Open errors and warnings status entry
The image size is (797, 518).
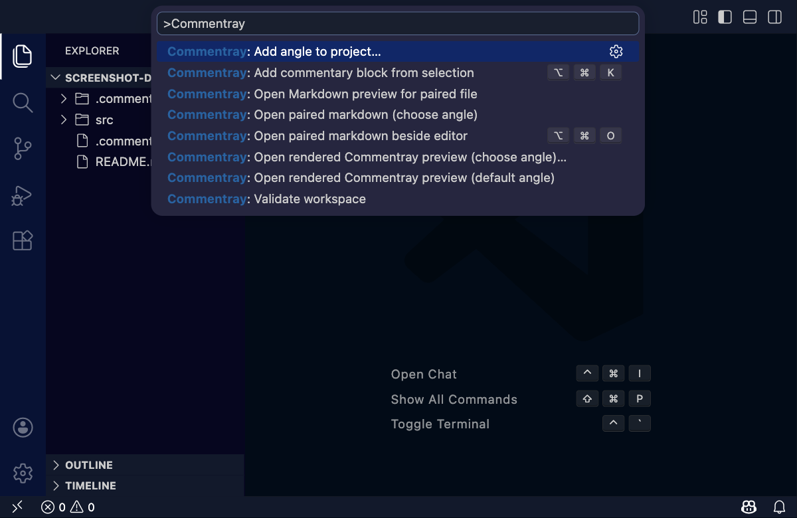coord(68,507)
